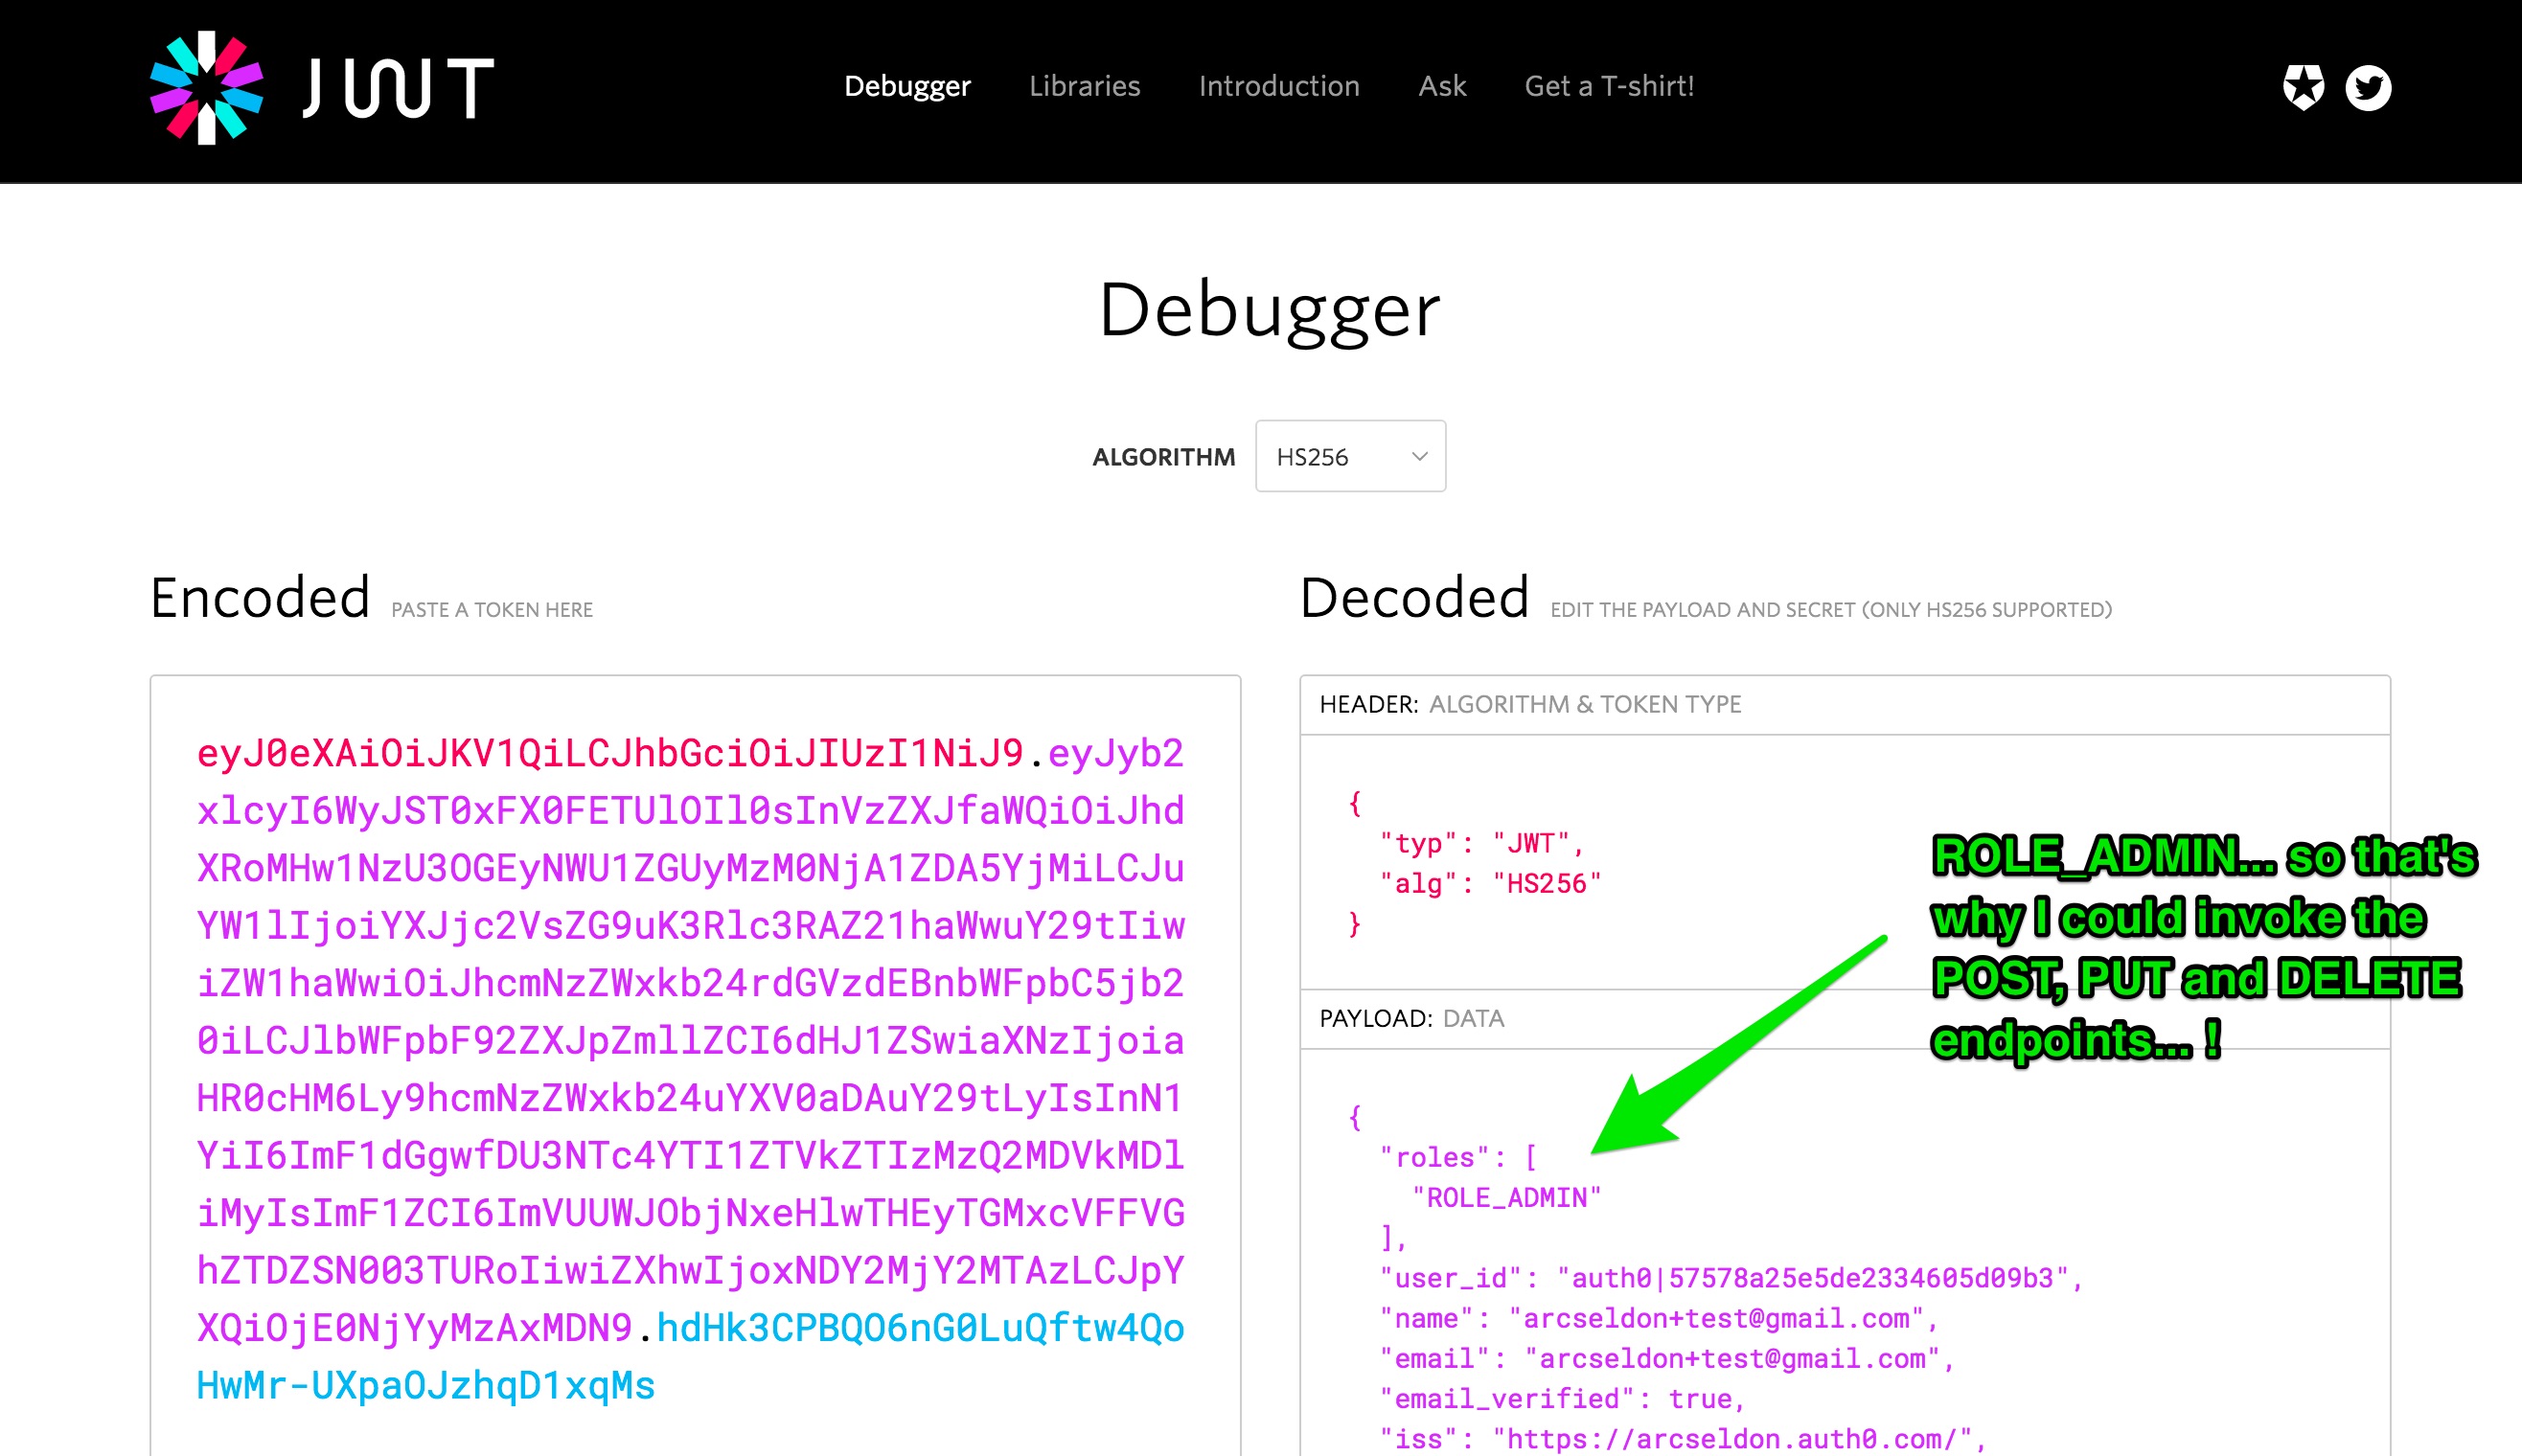Screen dimensions: 2522x1456
Task: Click the PAYLOAD: DATA section label
Action: tap(1411, 1018)
